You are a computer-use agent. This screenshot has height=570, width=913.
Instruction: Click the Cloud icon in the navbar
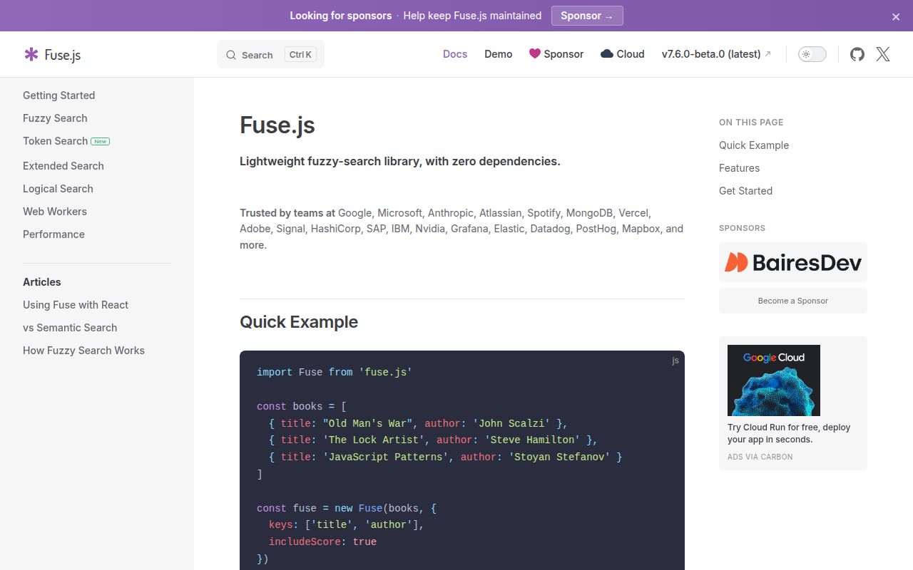point(607,53)
